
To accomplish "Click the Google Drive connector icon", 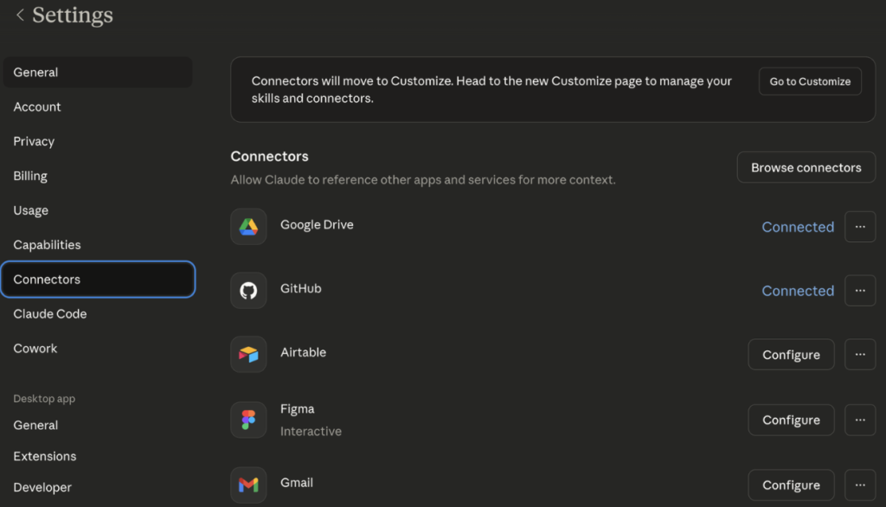I will coord(248,227).
